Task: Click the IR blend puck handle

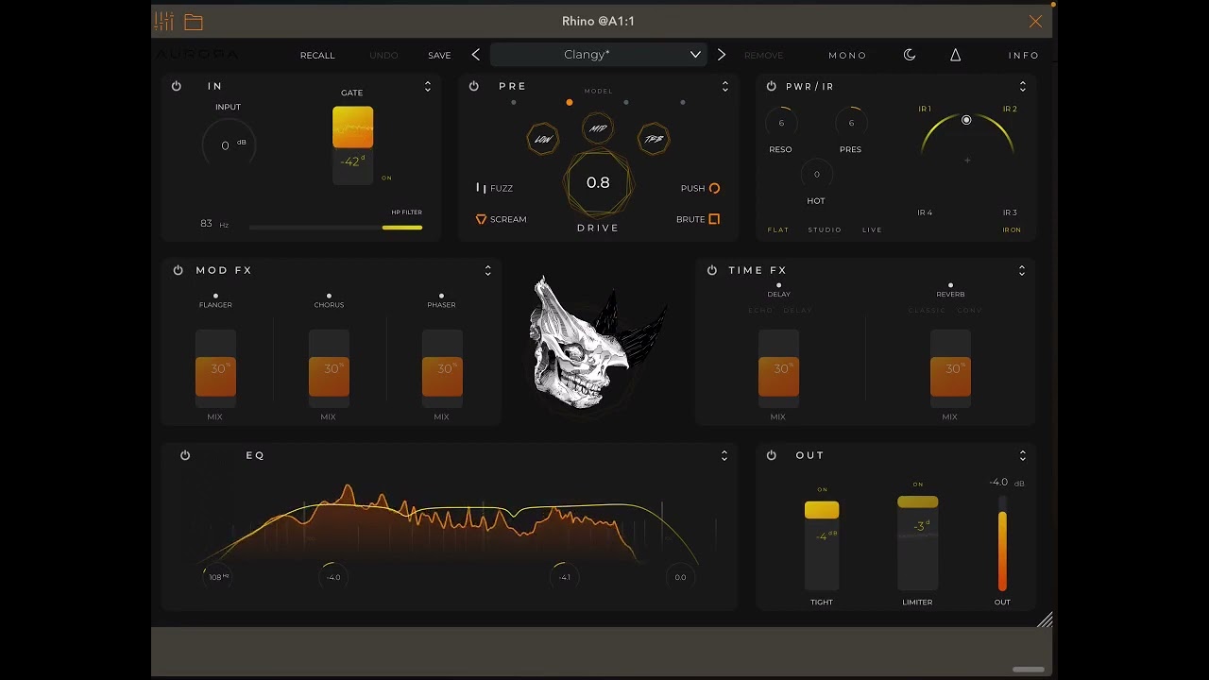Action: 966,120
